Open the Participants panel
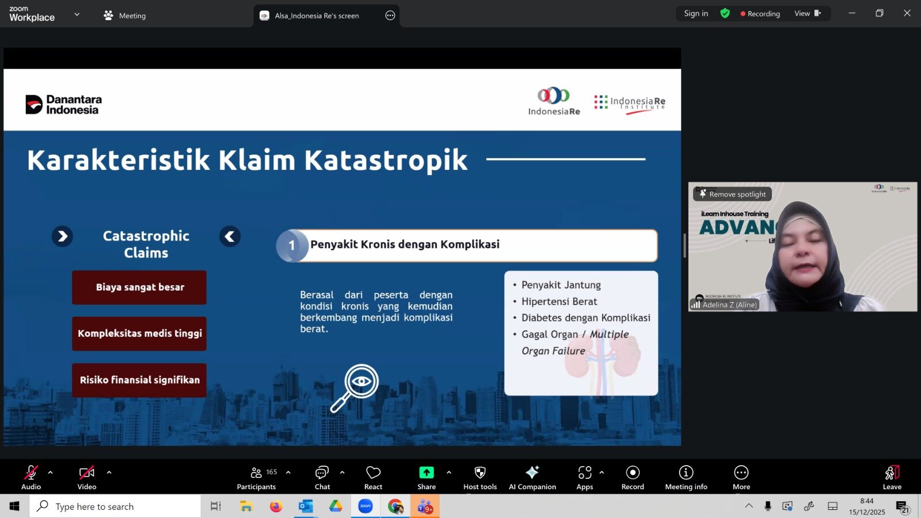Screen dimensions: 921x518 (256, 478)
